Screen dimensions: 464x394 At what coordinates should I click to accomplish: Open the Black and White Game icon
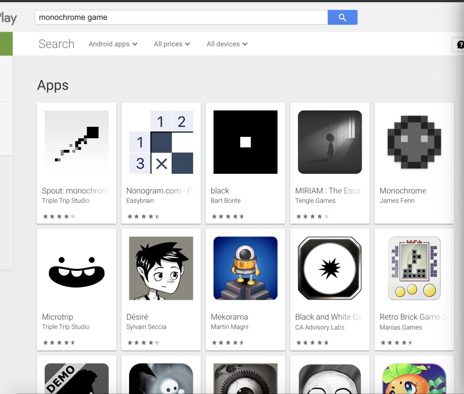(x=330, y=269)
